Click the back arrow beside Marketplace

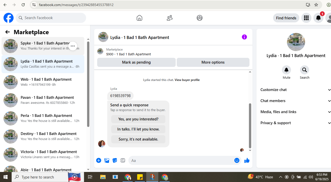coord(8,32)
